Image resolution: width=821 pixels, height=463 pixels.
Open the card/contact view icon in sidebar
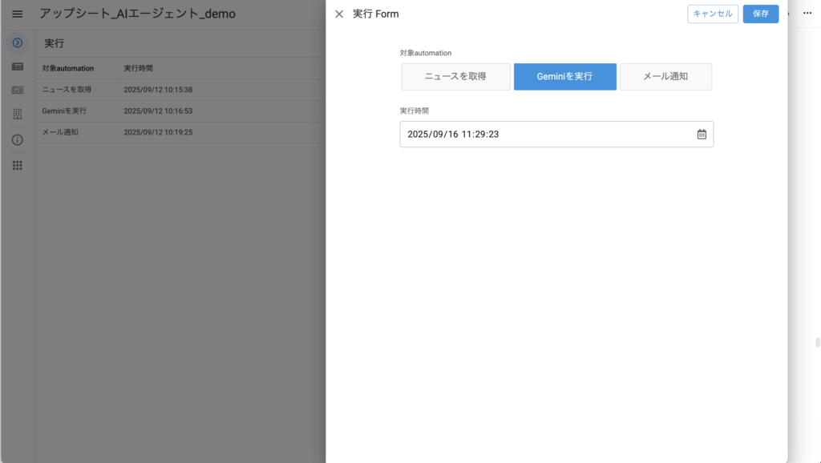pos(18,91)
